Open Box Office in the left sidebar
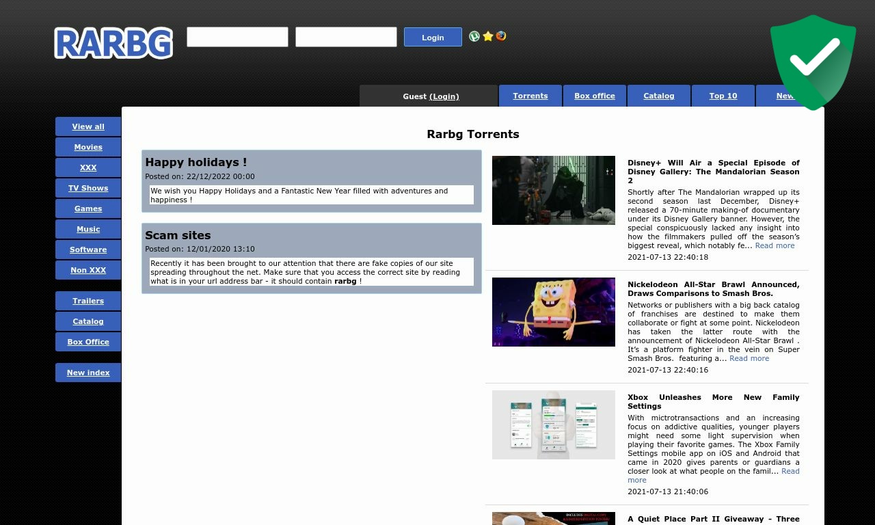Screen dimensions: 875x525 [x=88, y=342]
